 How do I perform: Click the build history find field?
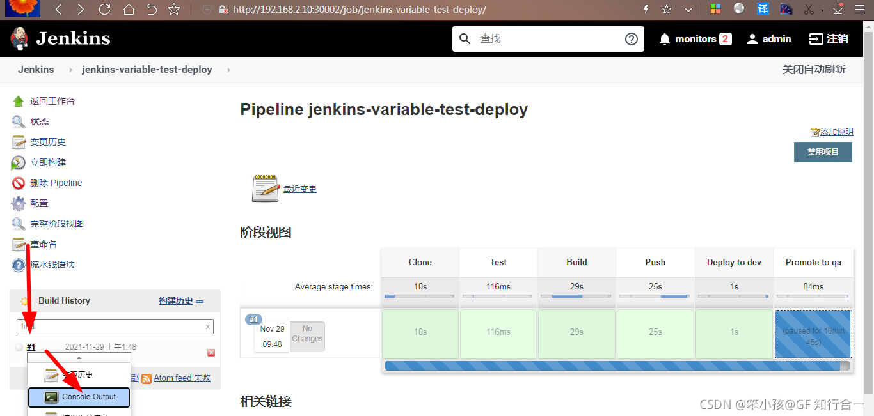tap(115, 327)
